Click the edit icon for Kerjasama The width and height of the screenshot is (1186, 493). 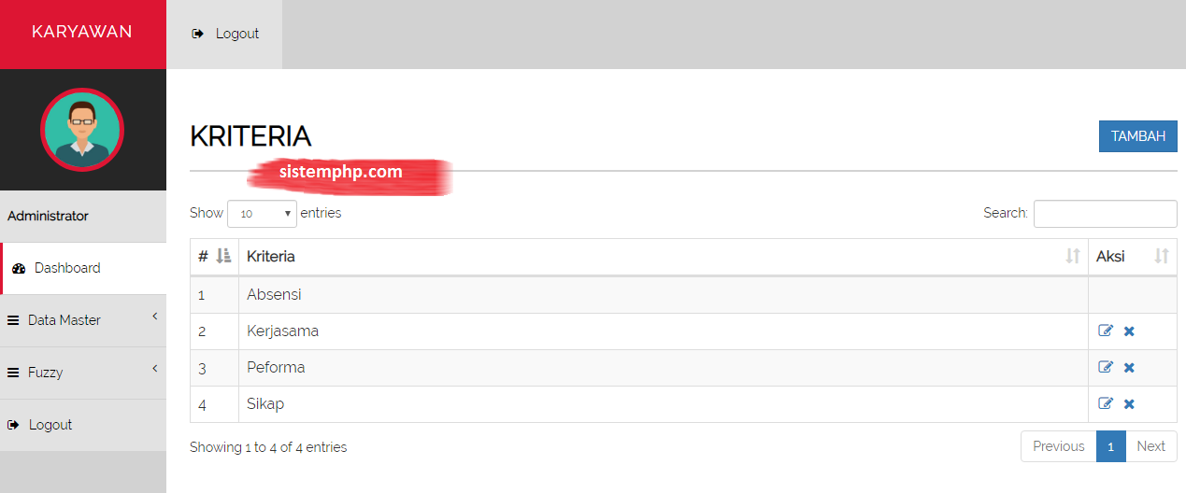point(1106,331)
